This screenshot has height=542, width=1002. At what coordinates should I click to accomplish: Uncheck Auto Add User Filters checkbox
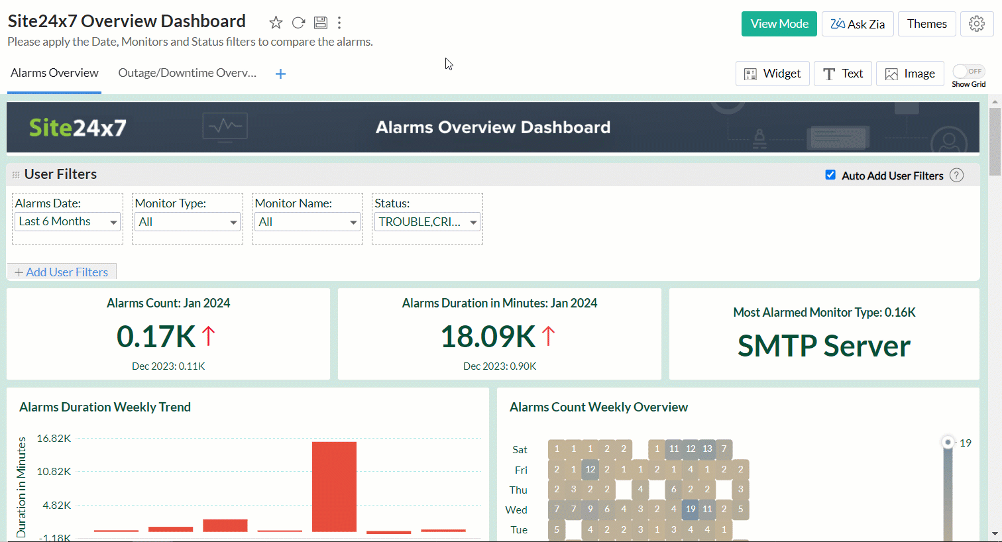830,175
